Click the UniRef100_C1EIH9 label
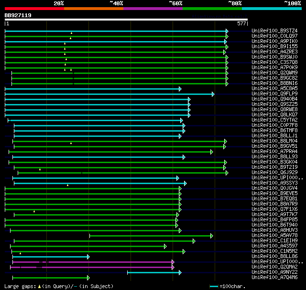 click(274, 241)
